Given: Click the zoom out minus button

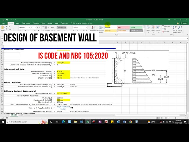Looking at the screenshot, I should [x=169, y=118].
